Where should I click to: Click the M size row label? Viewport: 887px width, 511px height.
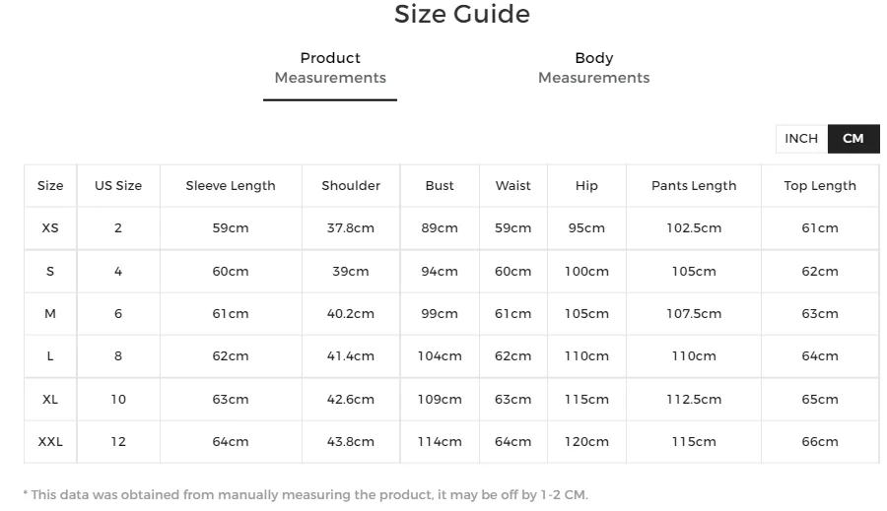click(x=50, y=314)
